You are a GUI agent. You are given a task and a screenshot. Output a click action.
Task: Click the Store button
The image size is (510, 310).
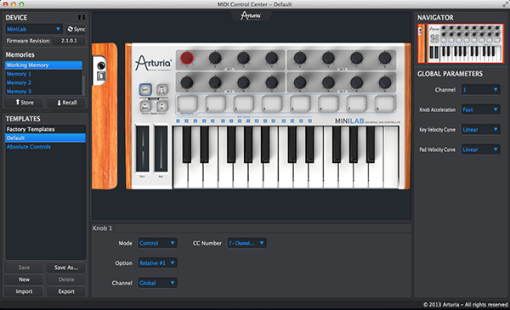[25, 103]
